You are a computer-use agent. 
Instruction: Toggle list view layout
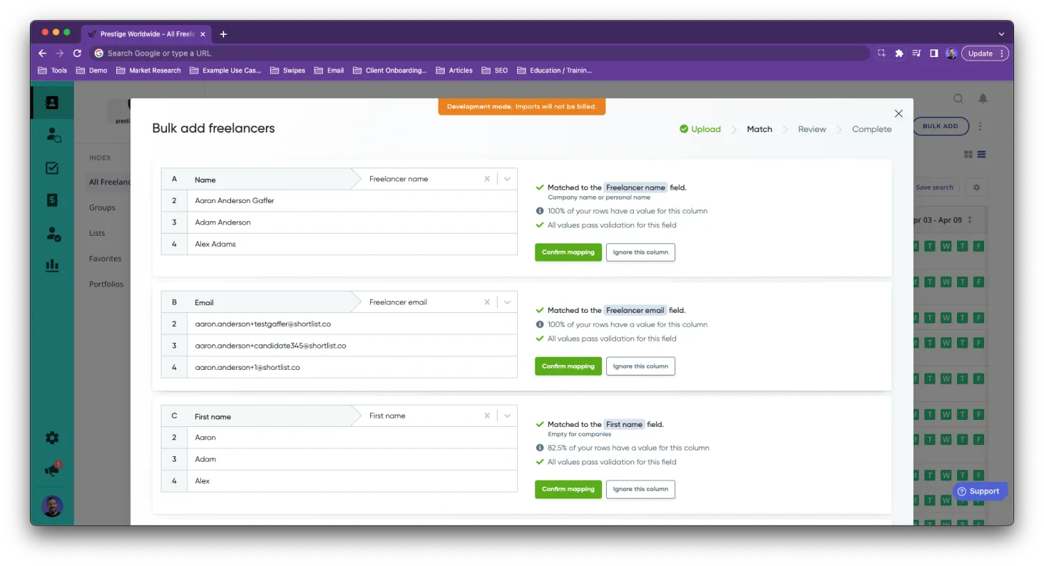coord(981,154)
